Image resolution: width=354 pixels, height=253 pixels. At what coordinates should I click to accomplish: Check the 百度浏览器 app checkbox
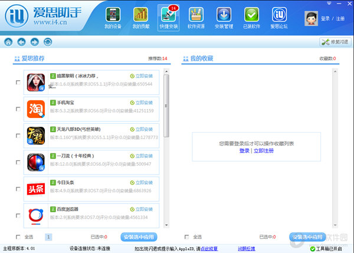point(18,215)
